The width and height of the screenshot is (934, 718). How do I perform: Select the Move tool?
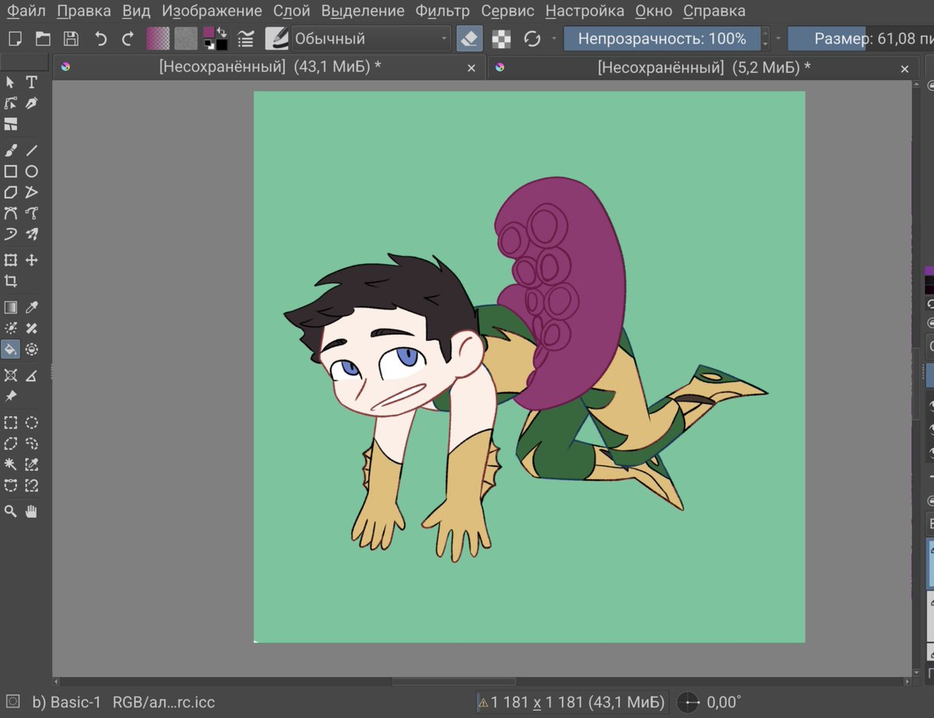(32, 260)
